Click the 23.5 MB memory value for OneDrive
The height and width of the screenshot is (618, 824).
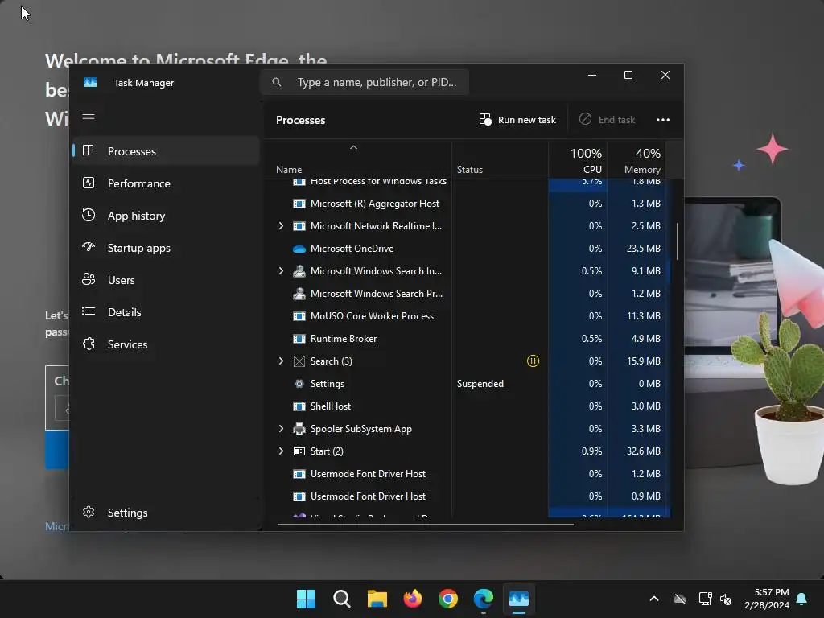(x=643, y=249)
